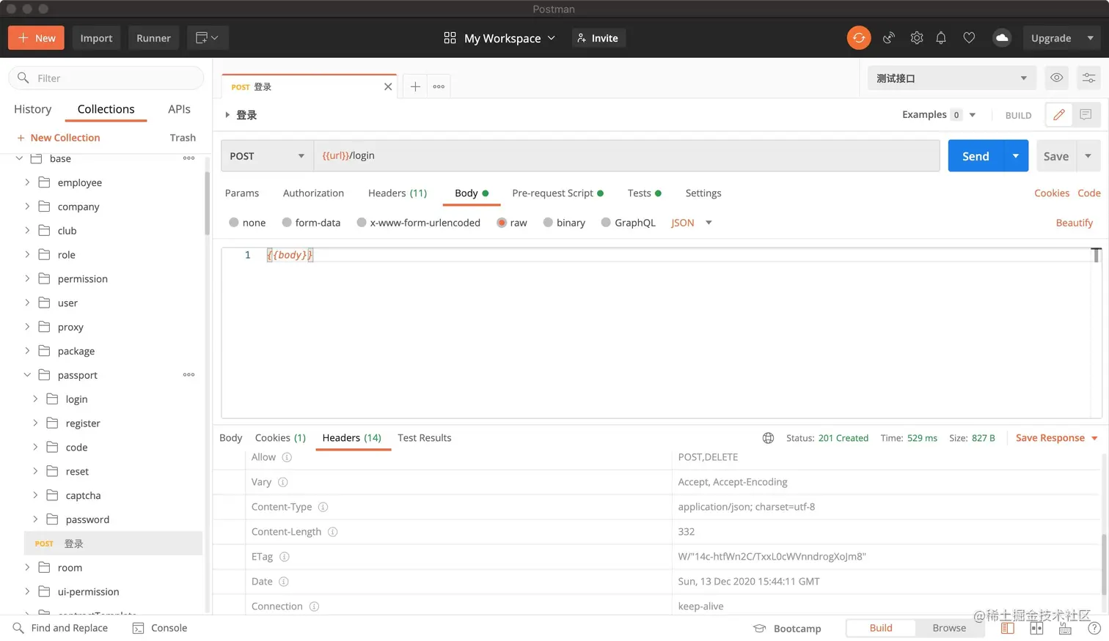Image resolution: width=1109 pixels, height=641 pixels.
Task: Open the Save button dropdown arrow
Action: pos(1088,156)
